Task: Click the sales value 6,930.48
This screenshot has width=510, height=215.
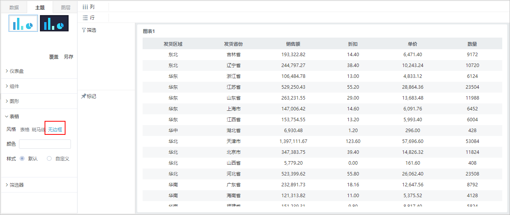Action: 293,131
